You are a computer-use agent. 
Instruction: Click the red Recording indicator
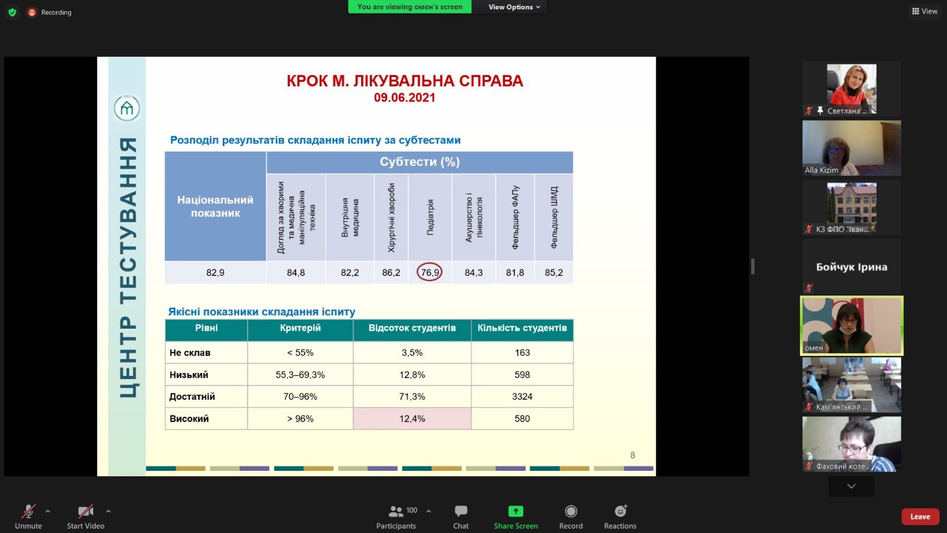[x=32, y=12]
